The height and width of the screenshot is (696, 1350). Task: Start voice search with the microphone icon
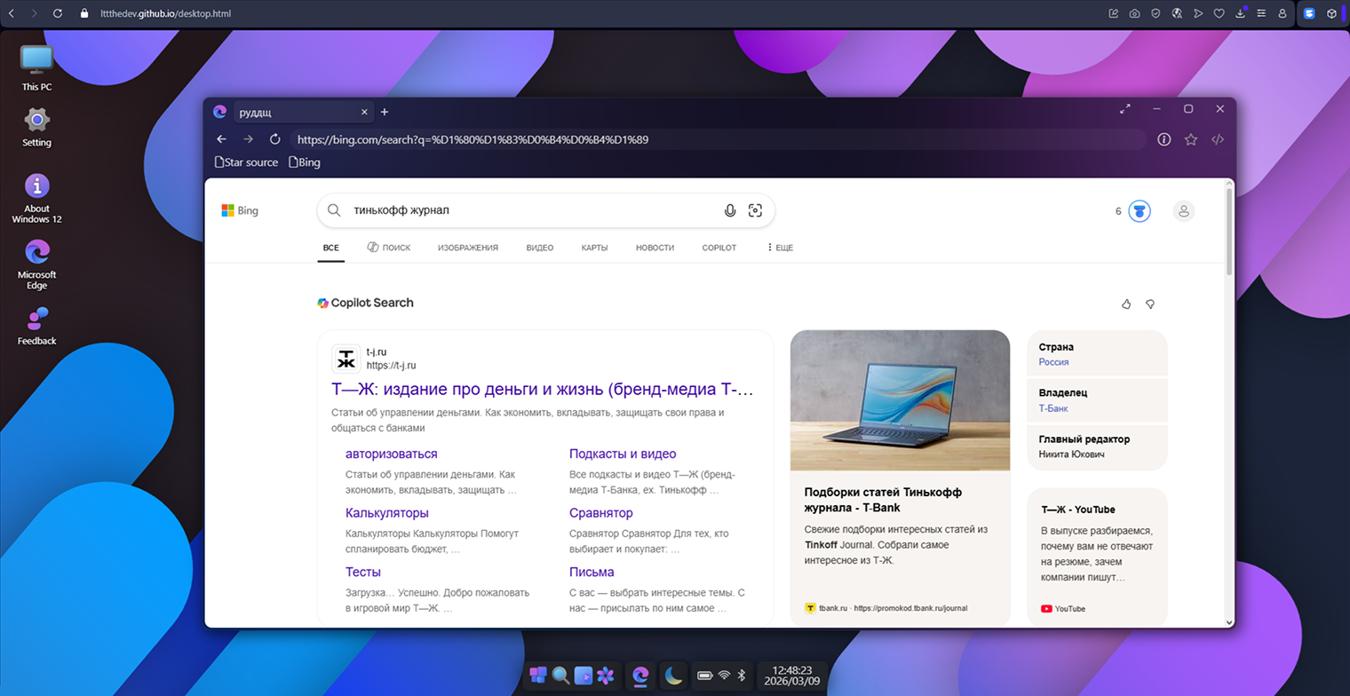click(730, 210)
